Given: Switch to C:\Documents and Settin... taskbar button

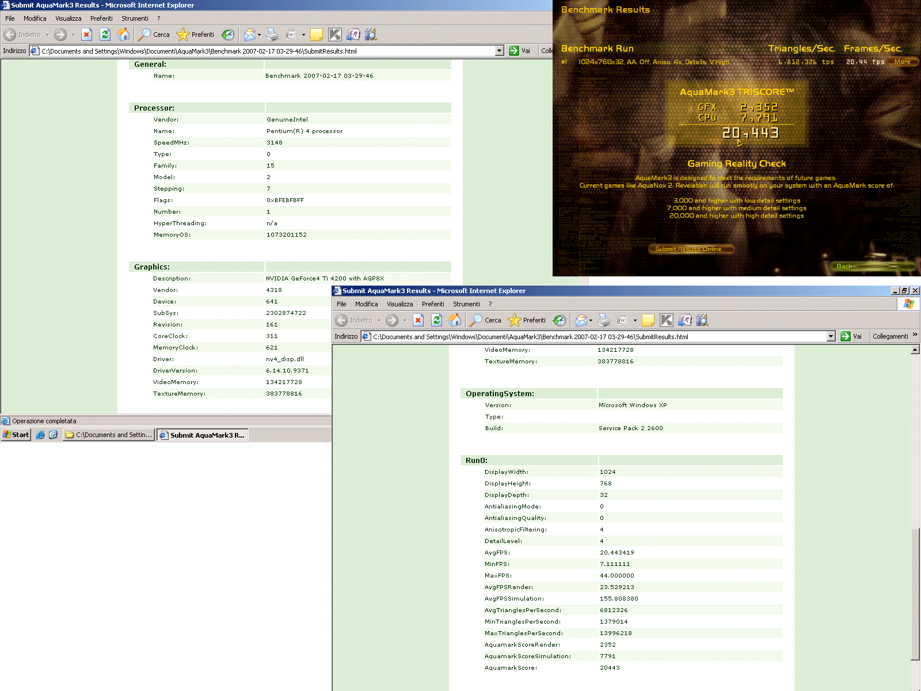Looking at the screenshot, I should (x=108, y=435).
